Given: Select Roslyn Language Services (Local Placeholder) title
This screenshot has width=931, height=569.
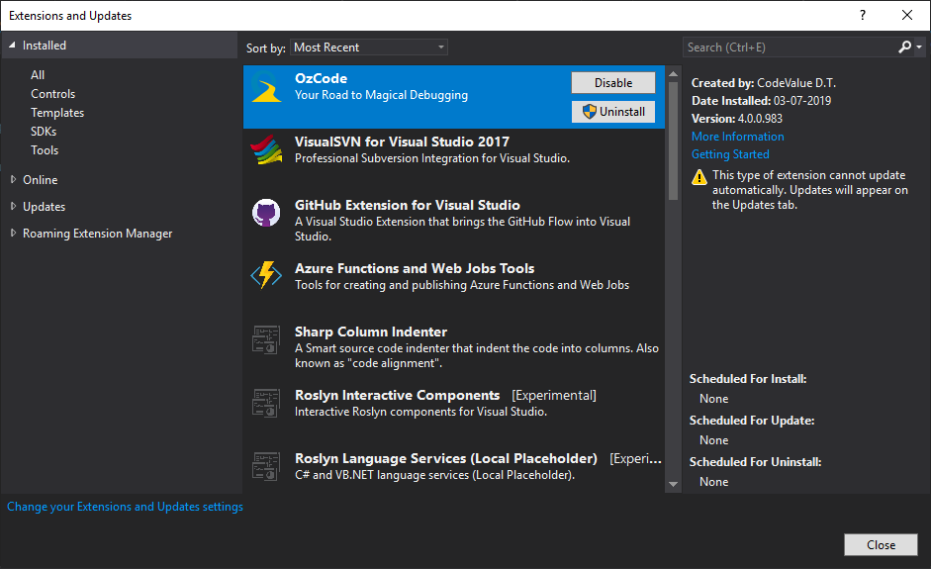Looking at the screenshot, I should 446,458.
